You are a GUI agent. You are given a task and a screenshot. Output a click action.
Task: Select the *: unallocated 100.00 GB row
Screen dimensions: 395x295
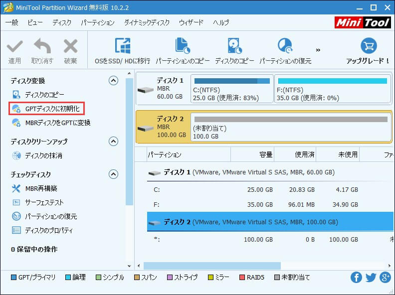(270, 239)
